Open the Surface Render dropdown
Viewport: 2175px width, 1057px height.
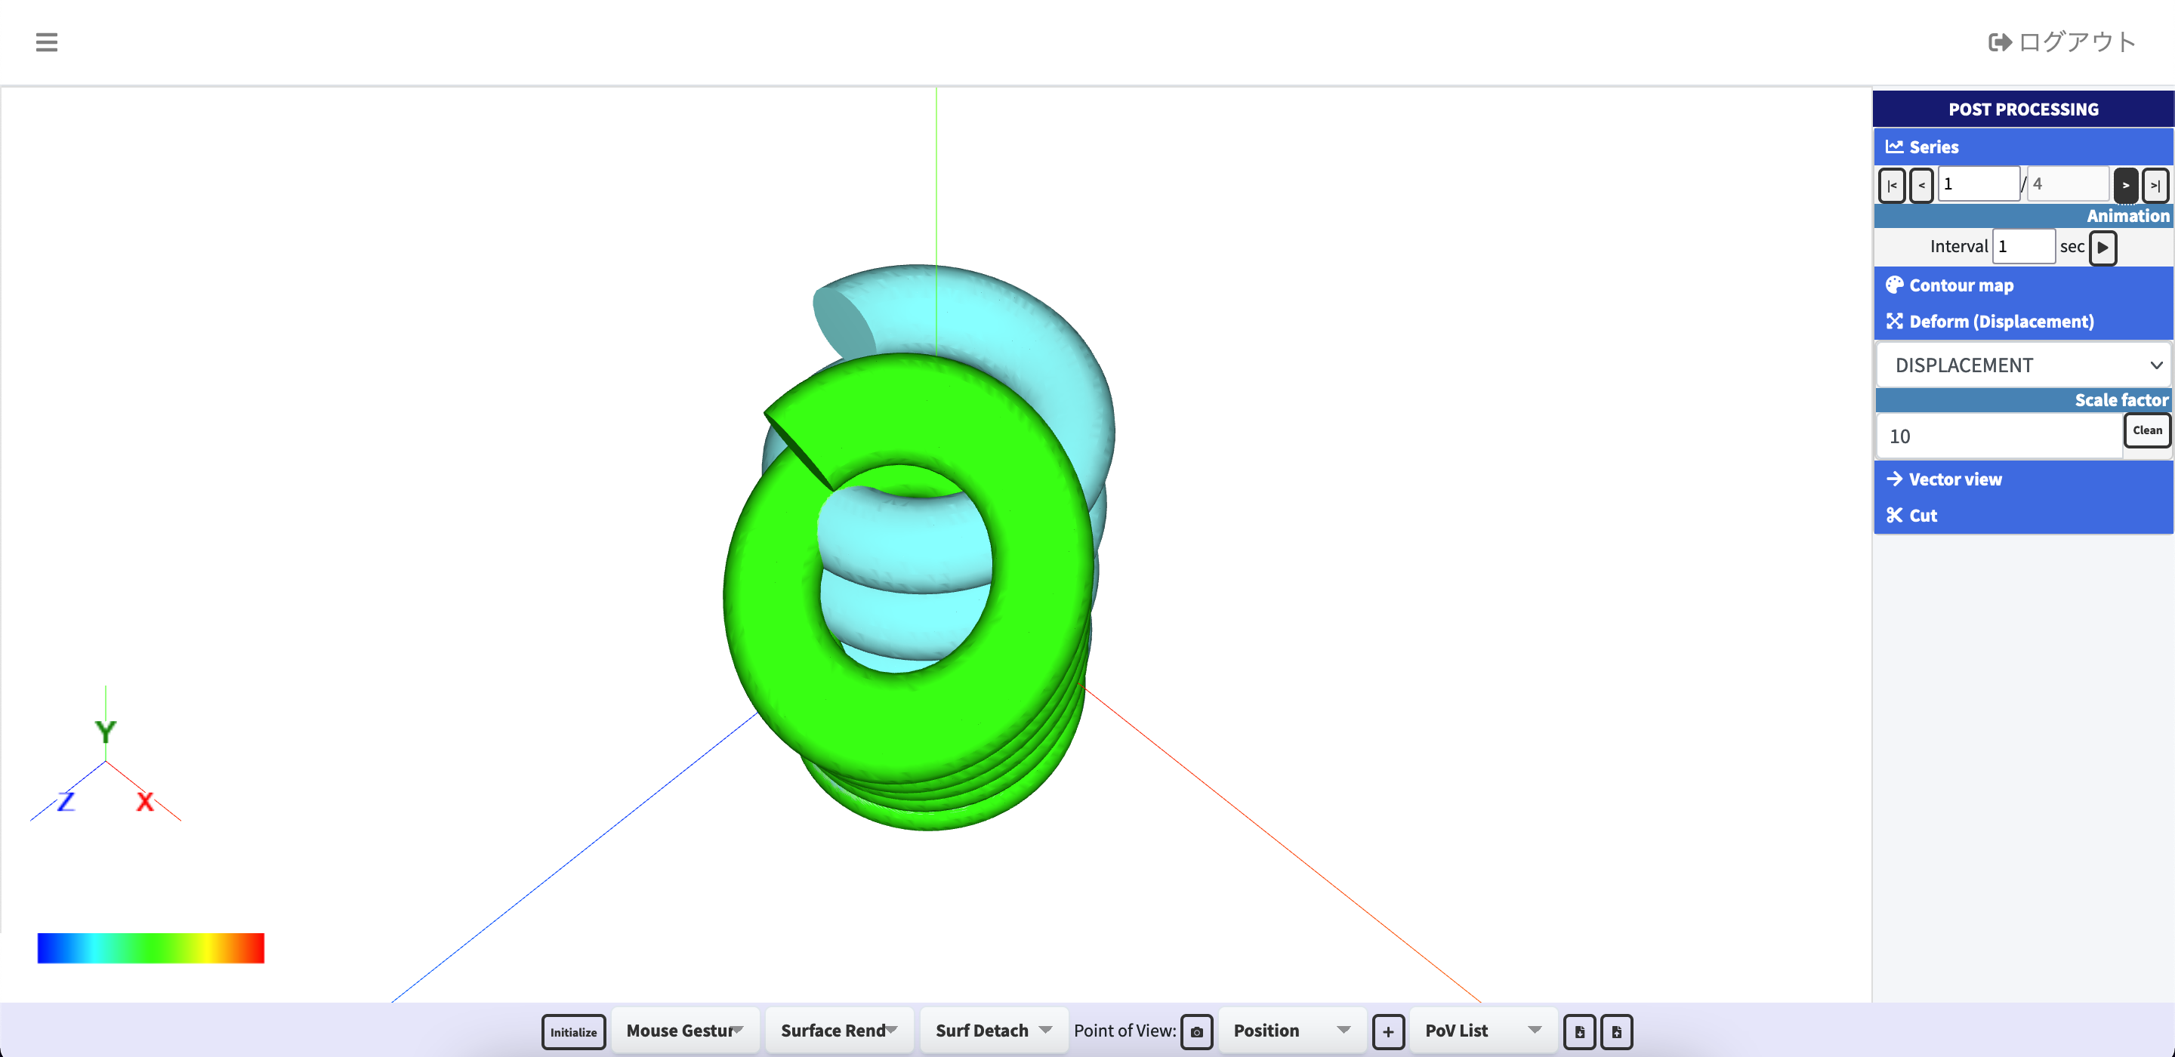tap(838, 1031)
